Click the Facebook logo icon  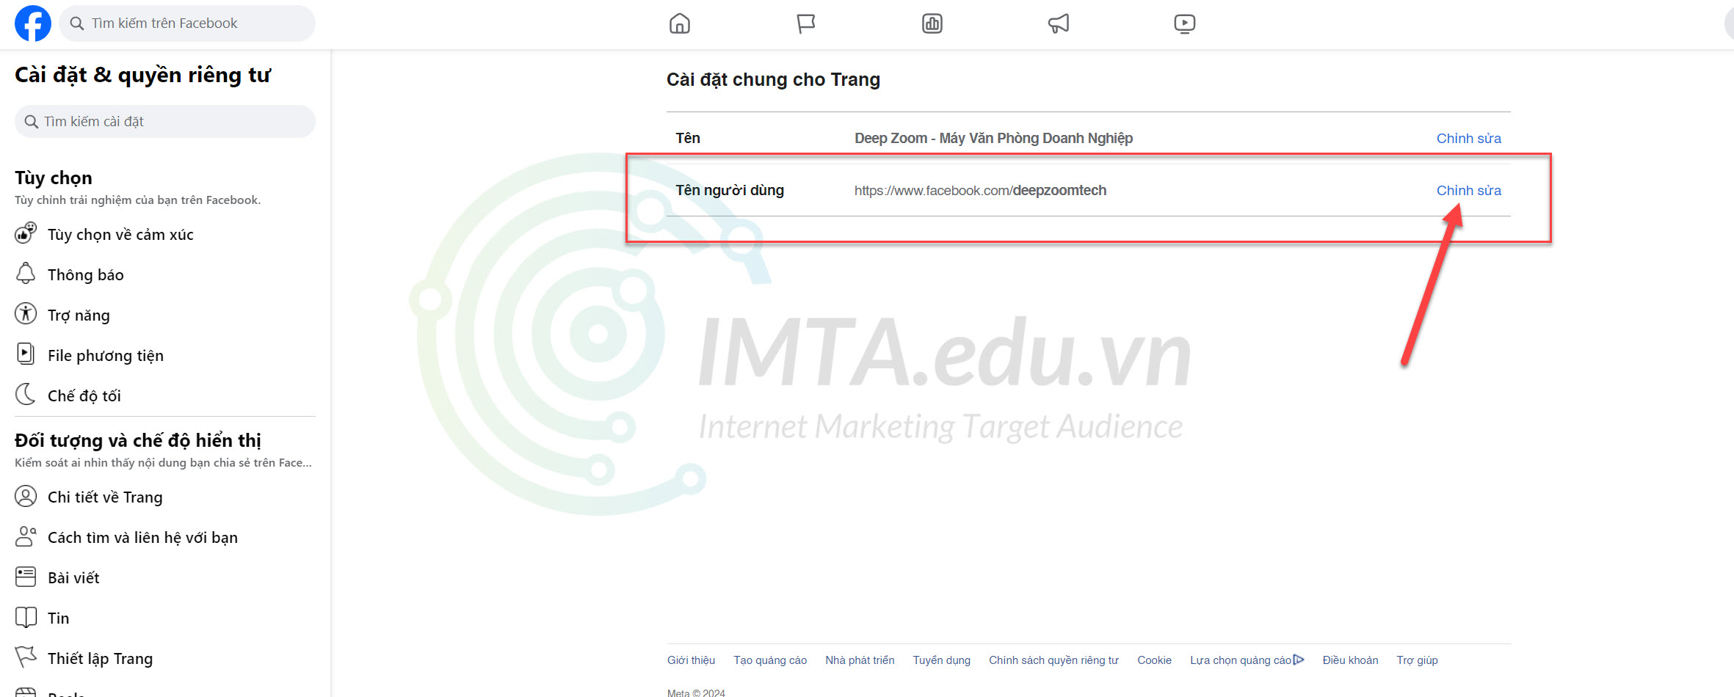point(33,23)
